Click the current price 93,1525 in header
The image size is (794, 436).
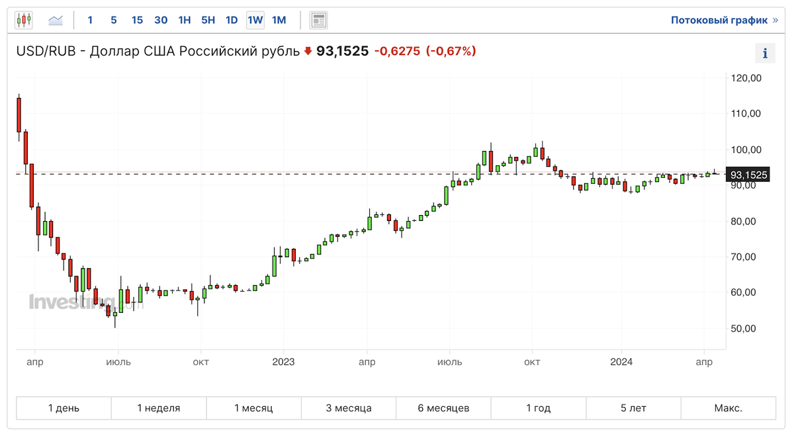[x=342, y=51]
